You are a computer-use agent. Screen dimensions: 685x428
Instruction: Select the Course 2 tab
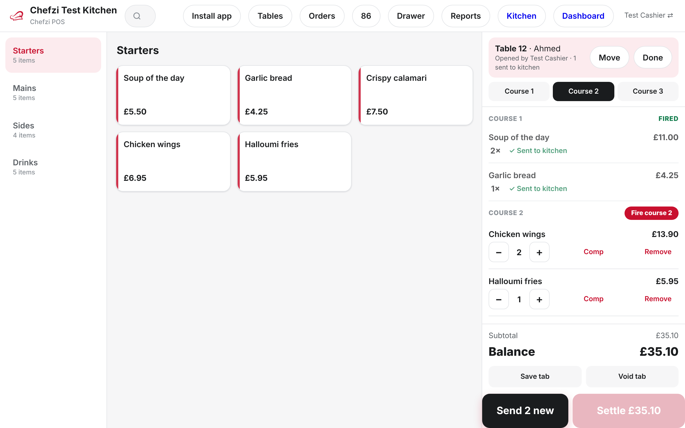(583, 91)
